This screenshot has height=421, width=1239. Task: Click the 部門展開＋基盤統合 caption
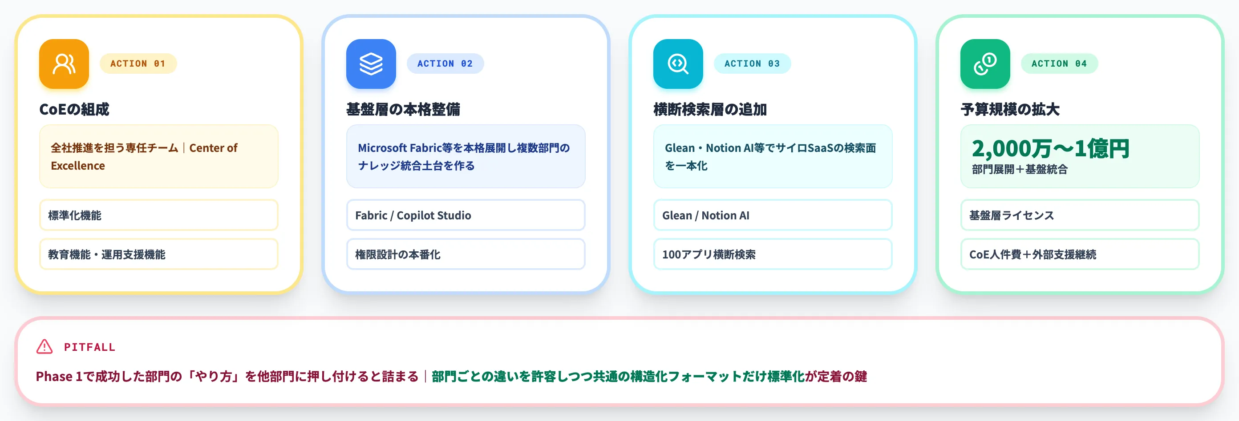click(1020, 170)
